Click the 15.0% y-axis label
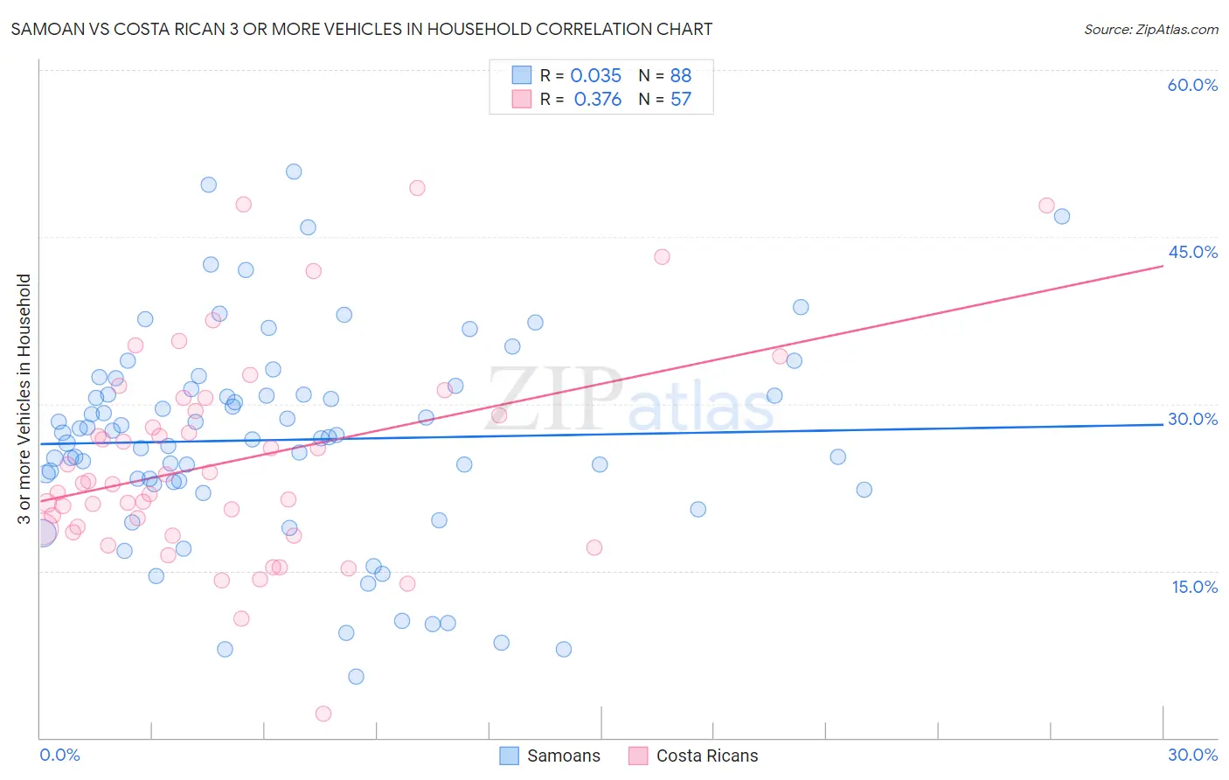Screen dimensions: 1229x780 [x=1194, y=587]
